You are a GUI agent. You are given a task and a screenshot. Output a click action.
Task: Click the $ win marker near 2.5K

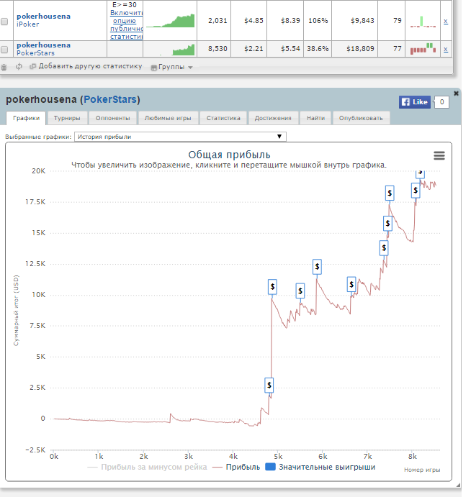click(x=269, y=386)
